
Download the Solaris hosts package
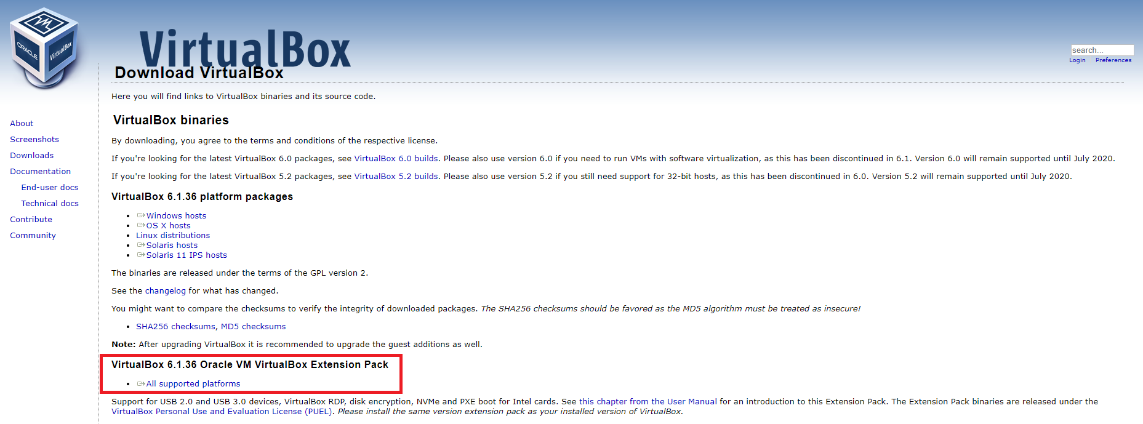click(172, 246)
